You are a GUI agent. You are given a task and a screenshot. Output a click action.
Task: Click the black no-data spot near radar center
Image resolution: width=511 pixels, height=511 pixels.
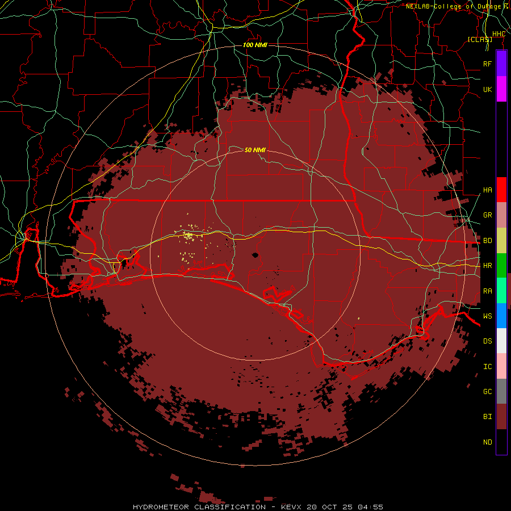pyautogui.click(x=255, y=255)
